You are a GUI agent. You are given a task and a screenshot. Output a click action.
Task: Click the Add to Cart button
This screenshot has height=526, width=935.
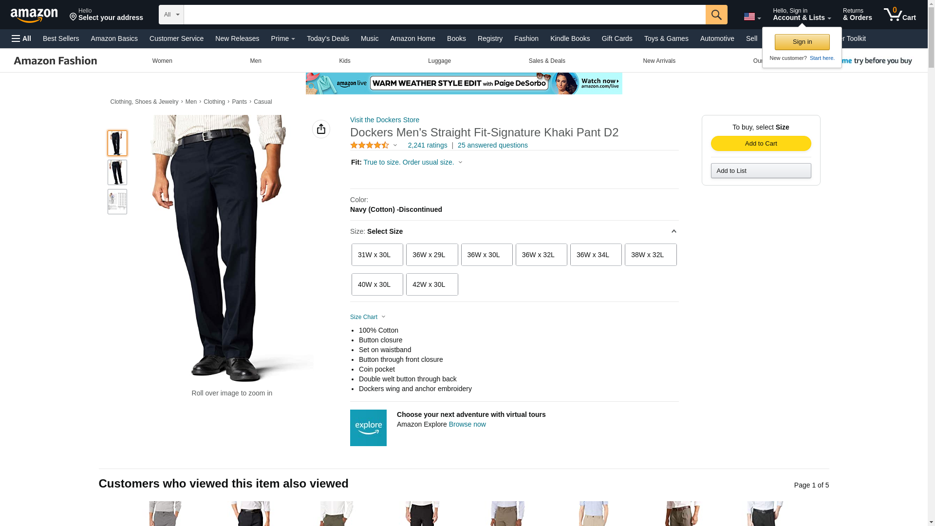(761, 143)
